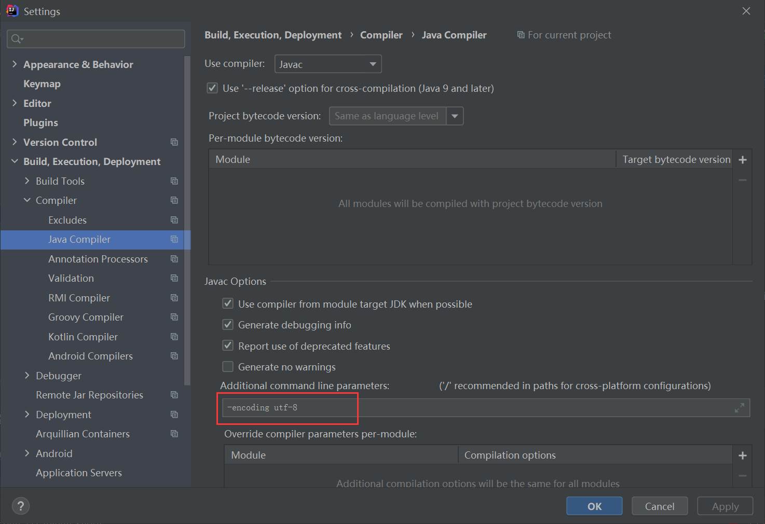Image resolution: width=765 pixels, height=524 pixels.
Task: Click the per-project icon beside RMI Compiler
Action: coord(174,298)
